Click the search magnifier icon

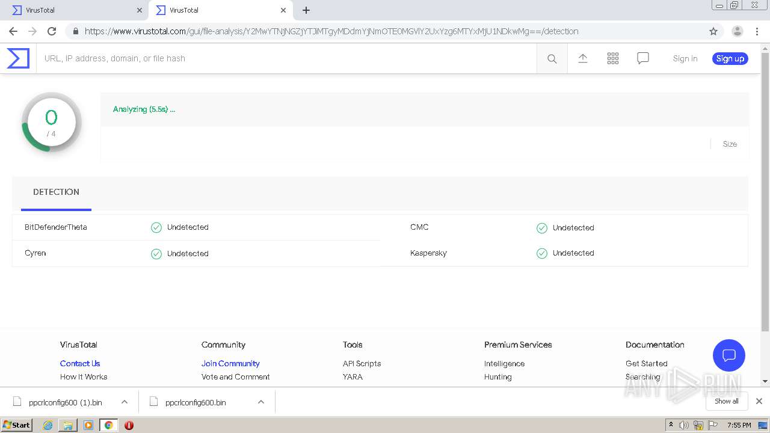pyautogui.click(x=552, y=58)
